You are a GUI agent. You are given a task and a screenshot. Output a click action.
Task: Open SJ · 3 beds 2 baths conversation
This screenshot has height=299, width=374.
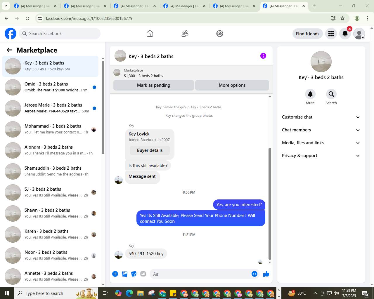pos(51,192)
